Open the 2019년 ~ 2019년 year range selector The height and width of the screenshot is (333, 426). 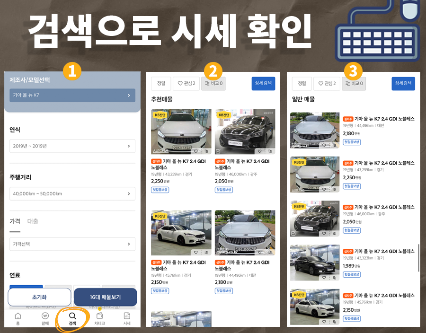(x=72, y=146)
